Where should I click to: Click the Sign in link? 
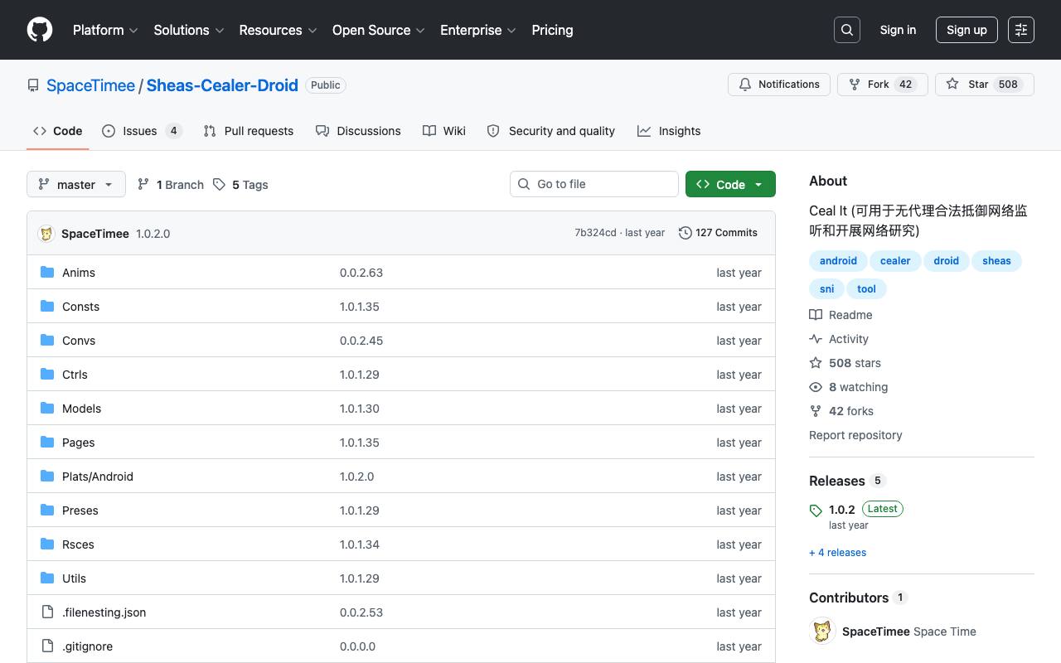point(898,30)
